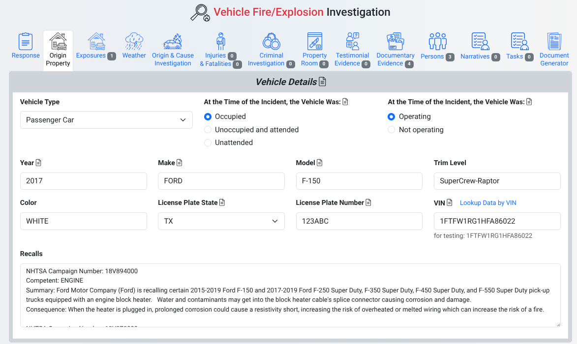Image resolution: width=577 pixels, height=344 pixels.
Task: Open Criminal Investigation handcuffs icon
Action: coord(271,41)
